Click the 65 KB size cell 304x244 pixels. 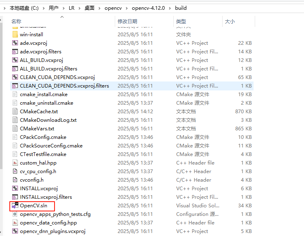tap(245, 77)
